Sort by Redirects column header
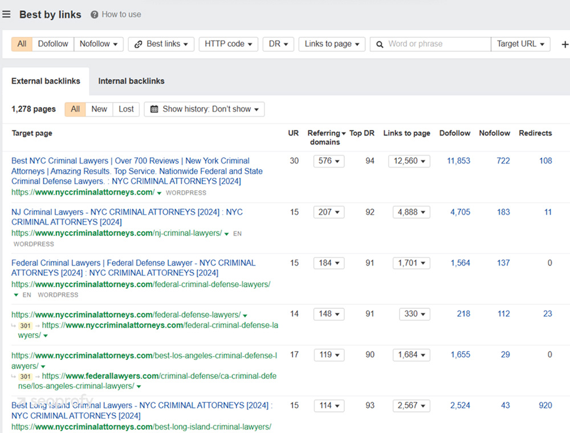Image resolution: width=570 pixels, height=433 pixels. [535, 133]
